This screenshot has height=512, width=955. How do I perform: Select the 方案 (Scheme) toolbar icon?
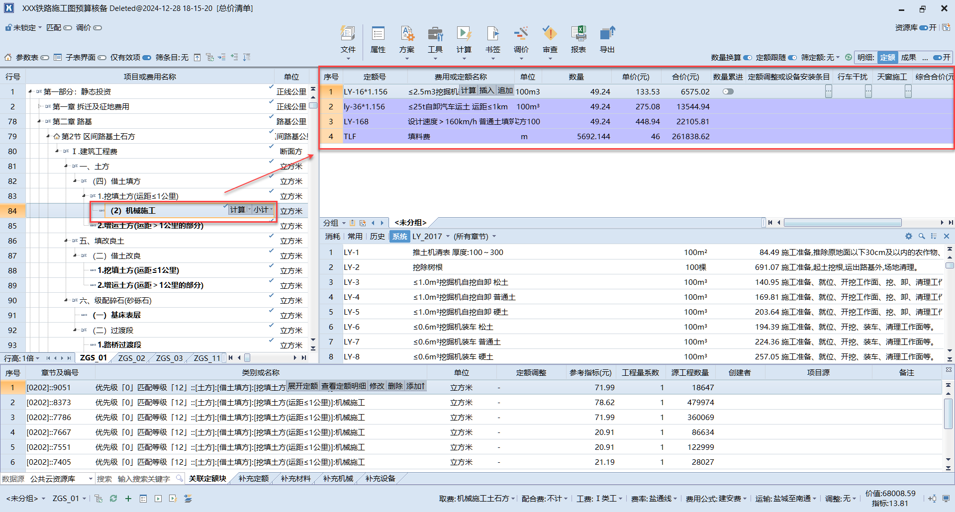tap(407, 40)
